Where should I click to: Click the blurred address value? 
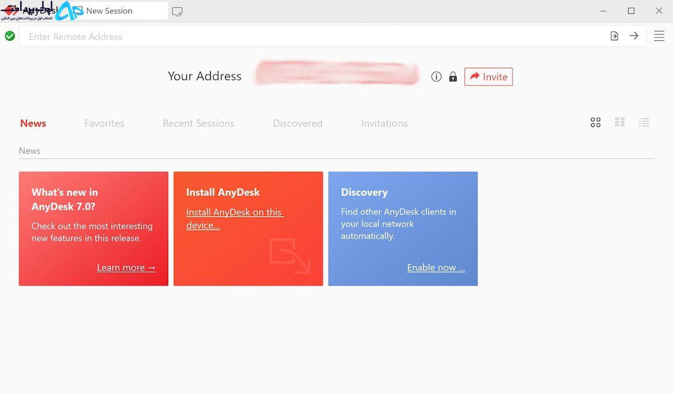[x=336, y=74]
